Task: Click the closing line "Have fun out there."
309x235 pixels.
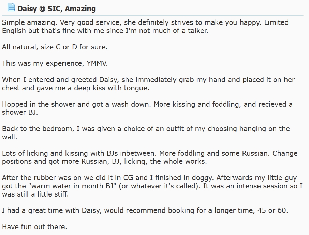Action: pos(34,227)
